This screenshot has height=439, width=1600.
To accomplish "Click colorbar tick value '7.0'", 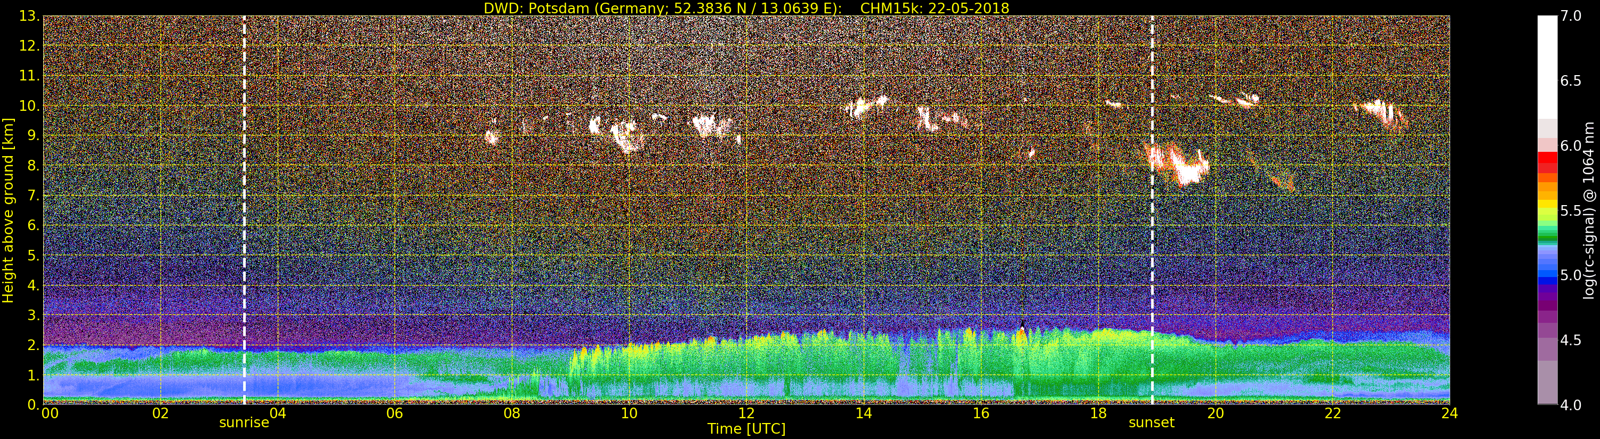I will click(x=1571, y=16).
